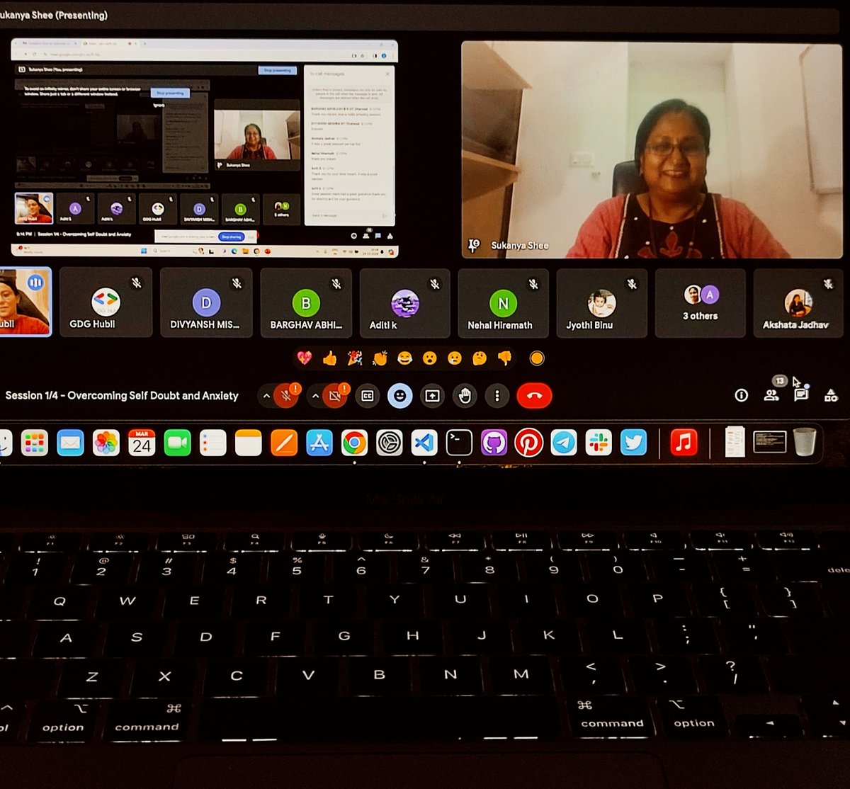Image resolution: width=850 pixels, height=789 pixels.
Task: Change emoji skin tone via orange circle
Action: point(537,358)
